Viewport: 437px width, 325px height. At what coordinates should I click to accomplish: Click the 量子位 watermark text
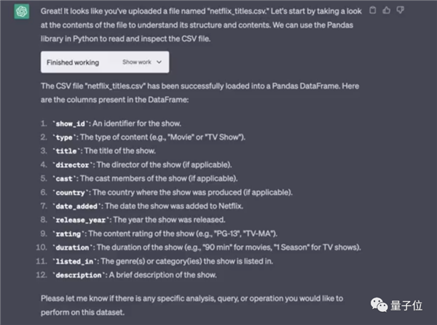pos(406,305)
